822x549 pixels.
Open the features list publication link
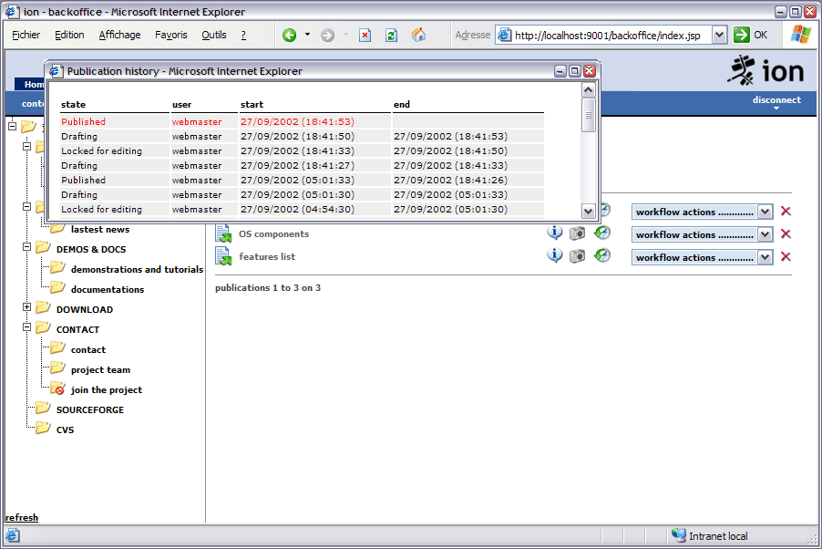click(267, 256)
